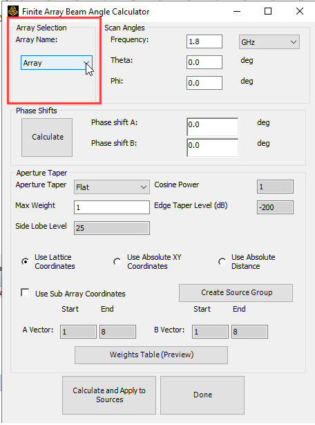Click the Theta input field
315x425 pixels.
pyautogui.click(x=204, y=62)
